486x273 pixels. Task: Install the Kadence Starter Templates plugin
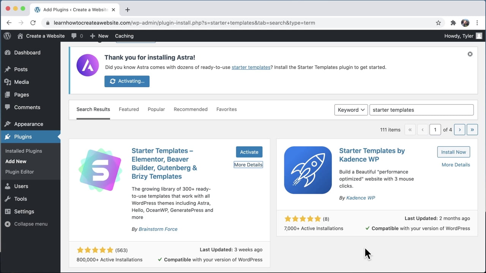point(453,152)
